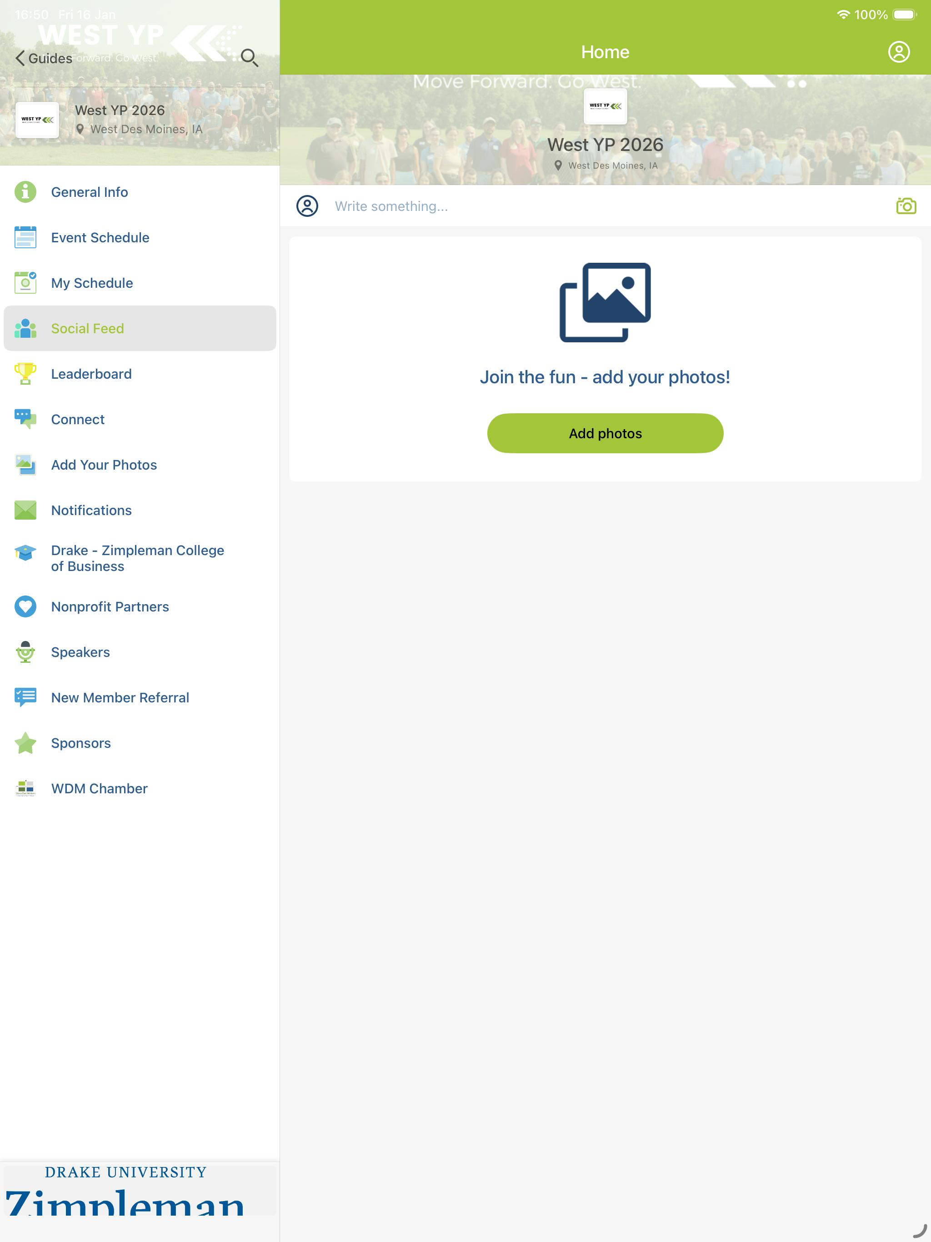The image size is (931, 1242).
Task: Tap the Drake graduation cap icon
Action: [x=25, y=553]
